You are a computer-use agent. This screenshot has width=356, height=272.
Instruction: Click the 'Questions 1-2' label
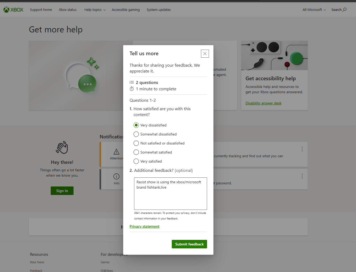pyautogui.click(x=143, y=100)
